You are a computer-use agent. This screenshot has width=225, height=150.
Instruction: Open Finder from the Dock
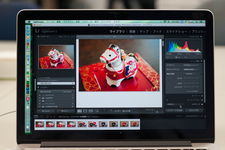tap(28, 27)
